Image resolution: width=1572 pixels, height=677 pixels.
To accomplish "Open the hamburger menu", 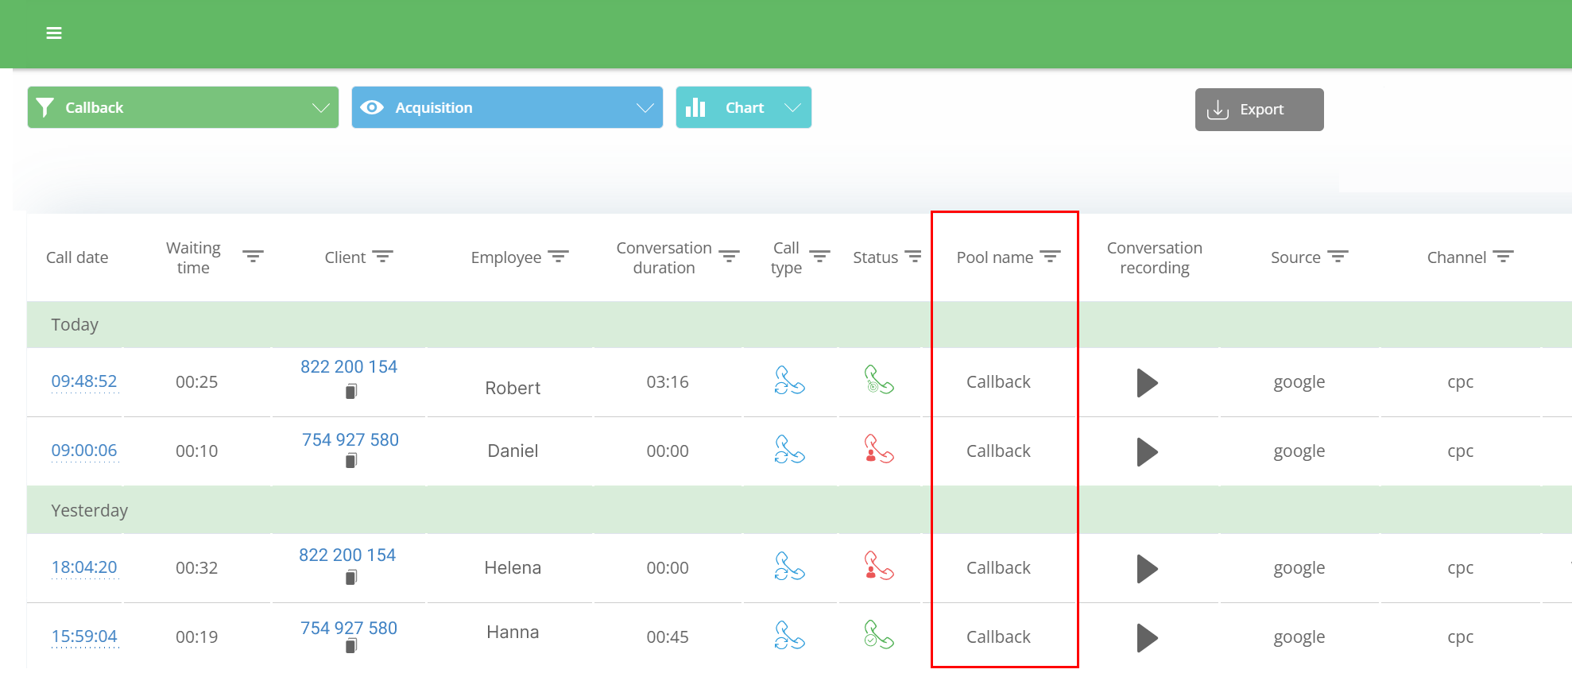I will (54, 33).
